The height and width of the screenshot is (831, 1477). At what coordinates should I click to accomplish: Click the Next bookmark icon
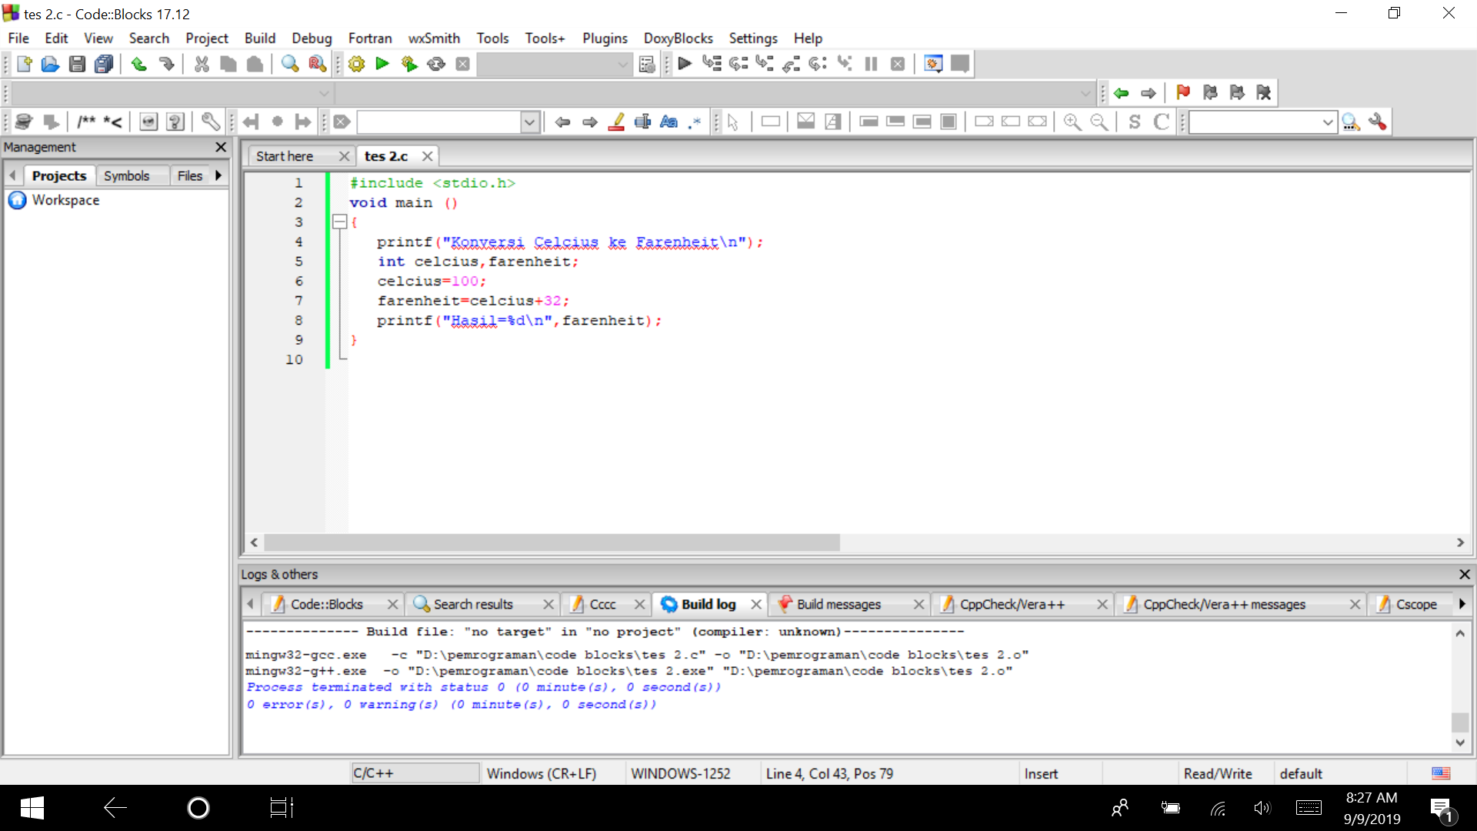[1237, 93]
